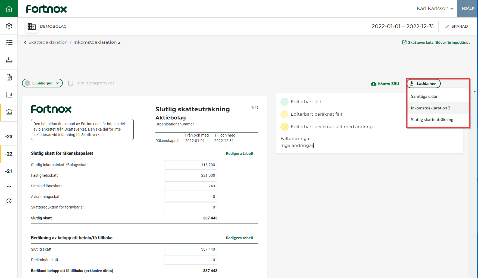Click the Fortnox logo in header
Image resolution: width=478 pixels, height=278 pixels.
(x=46, y=9)
